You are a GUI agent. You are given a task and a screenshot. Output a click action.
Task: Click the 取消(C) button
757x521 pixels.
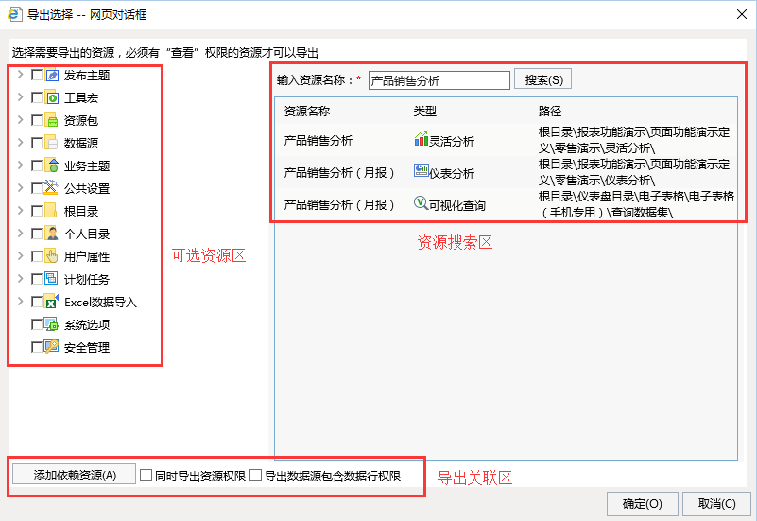(x=717, y=504)
